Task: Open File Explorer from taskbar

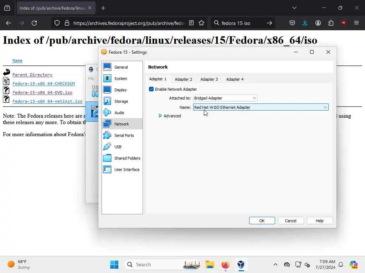Action: (x=210, y=264)
